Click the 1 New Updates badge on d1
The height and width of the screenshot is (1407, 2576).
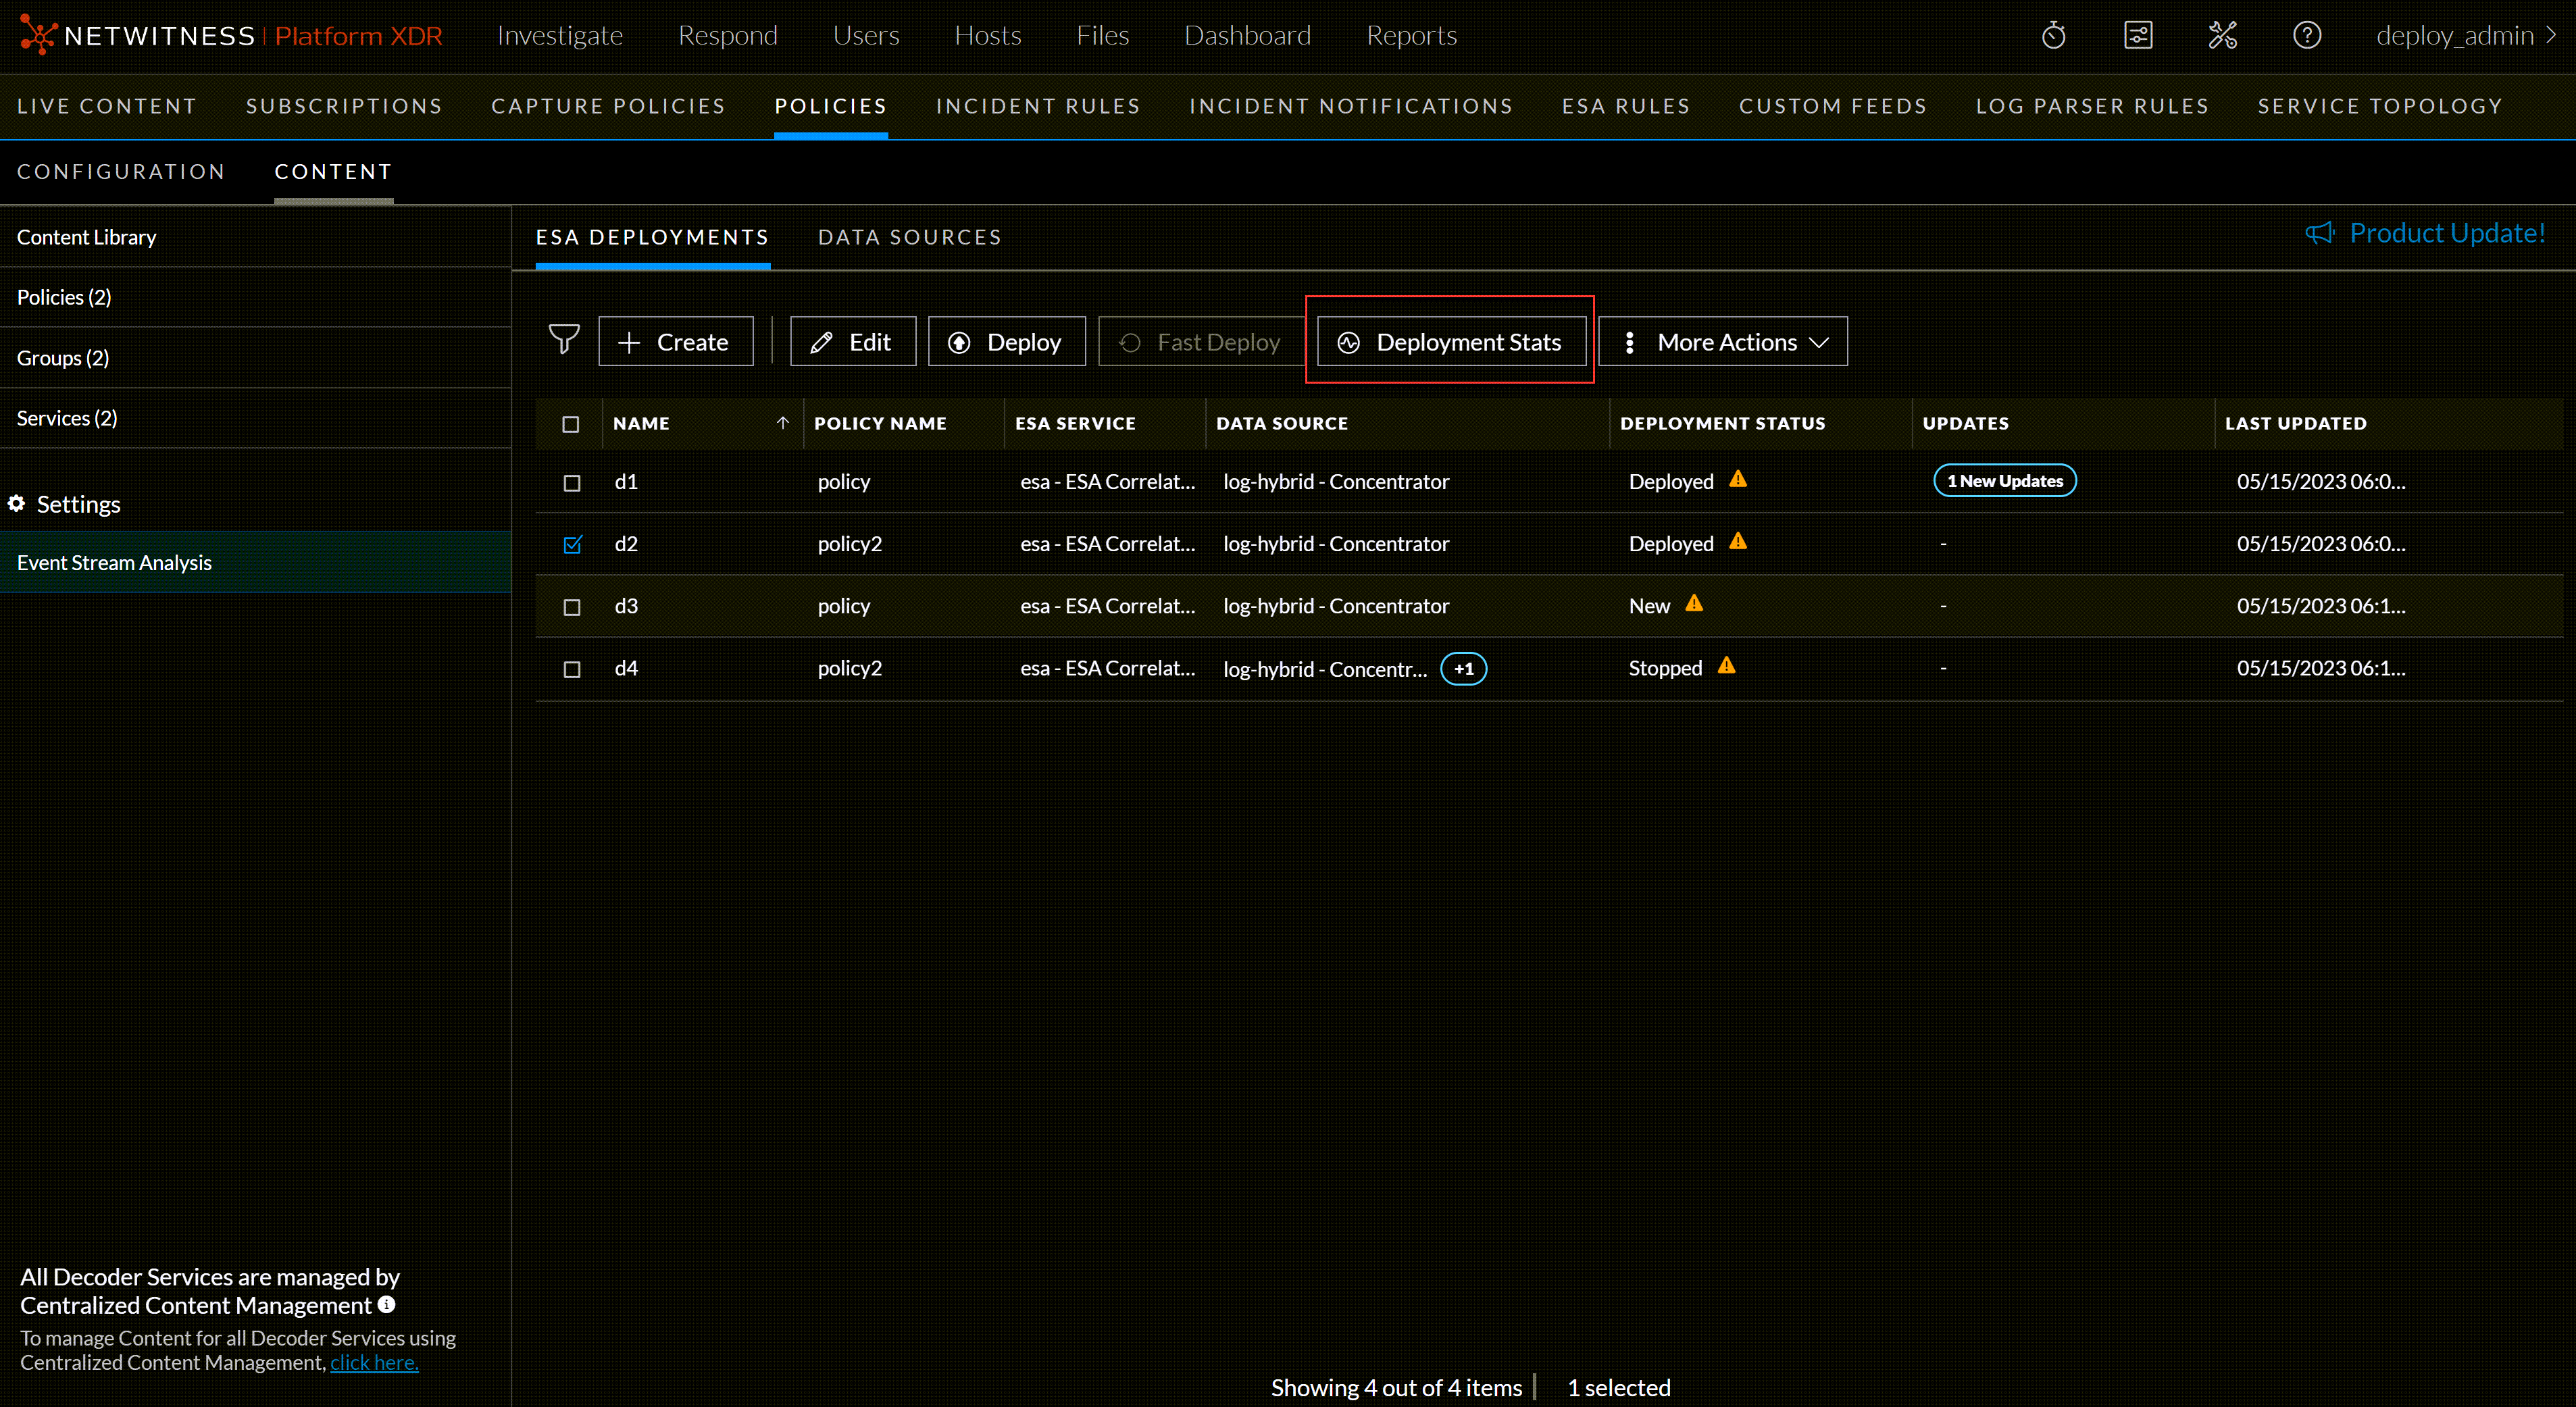(x=2004, y=480)
